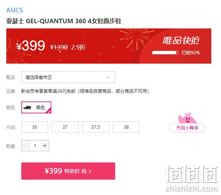Expand the province city district dropdown

68,77
